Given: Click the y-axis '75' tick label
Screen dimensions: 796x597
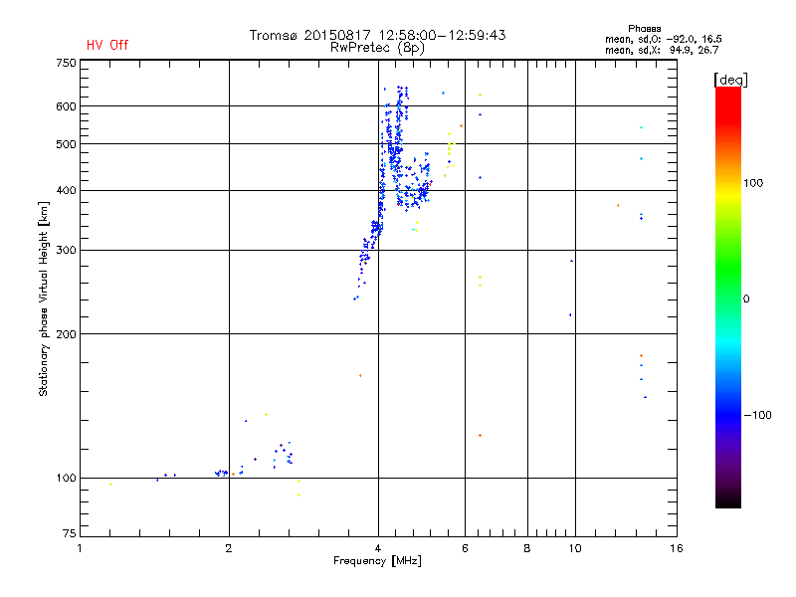Looking at the screenshot, I should point(70,533).
